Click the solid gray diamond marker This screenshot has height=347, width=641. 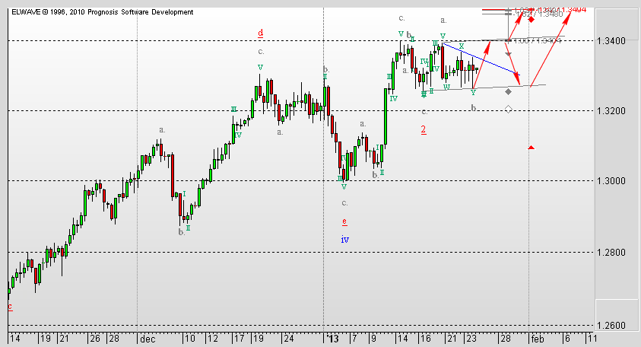pyautogui.click(x=508, y=92)
